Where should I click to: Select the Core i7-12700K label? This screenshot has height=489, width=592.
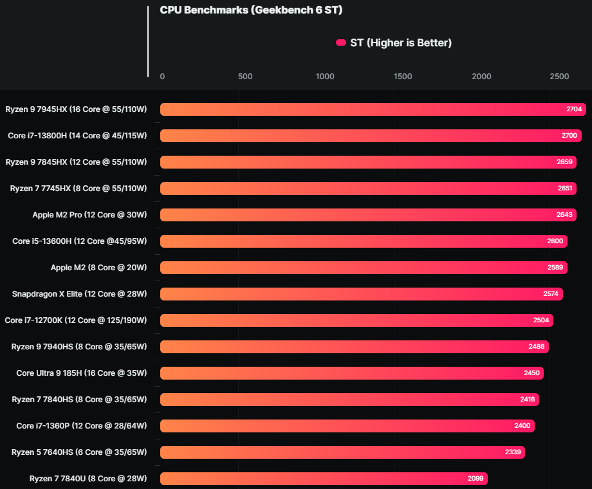click(x=76, y=320)
